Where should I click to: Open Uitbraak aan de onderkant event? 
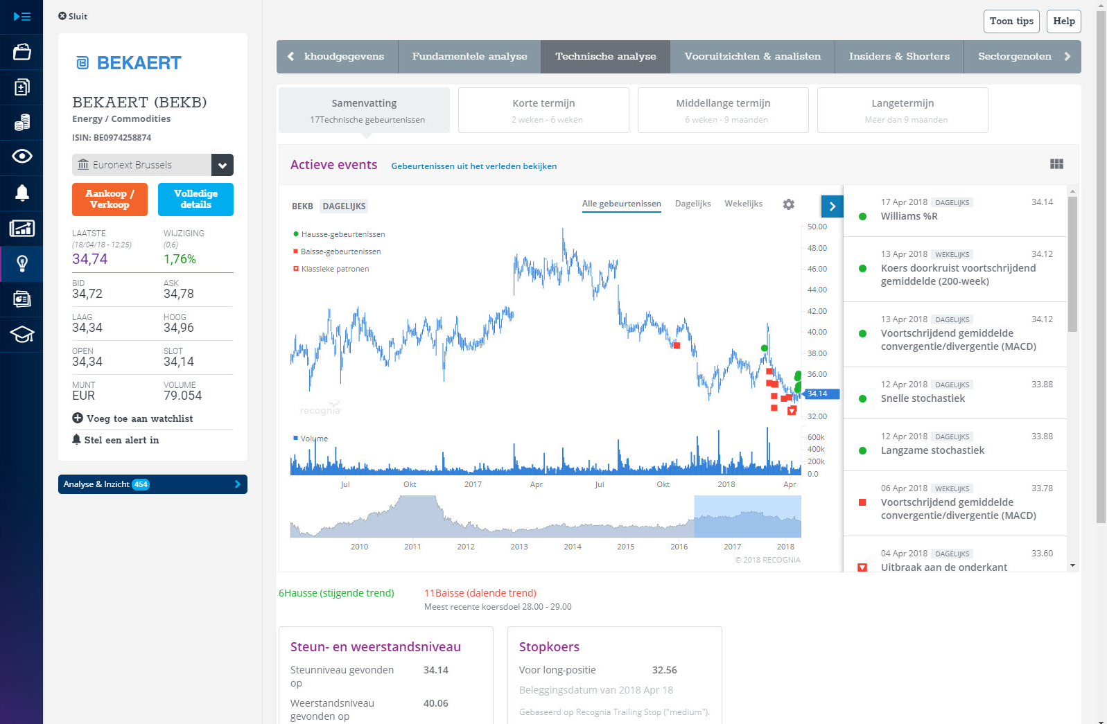[955, 556]
